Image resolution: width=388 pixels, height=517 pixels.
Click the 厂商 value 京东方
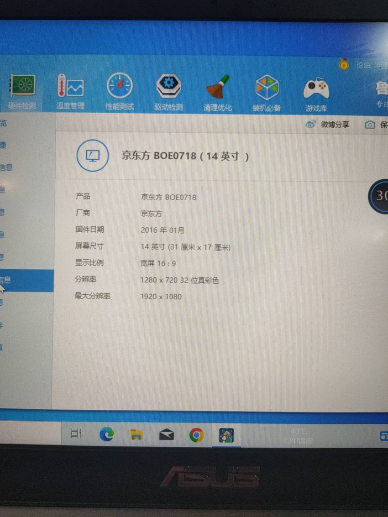pyautogui.click(x=151, y=214)
